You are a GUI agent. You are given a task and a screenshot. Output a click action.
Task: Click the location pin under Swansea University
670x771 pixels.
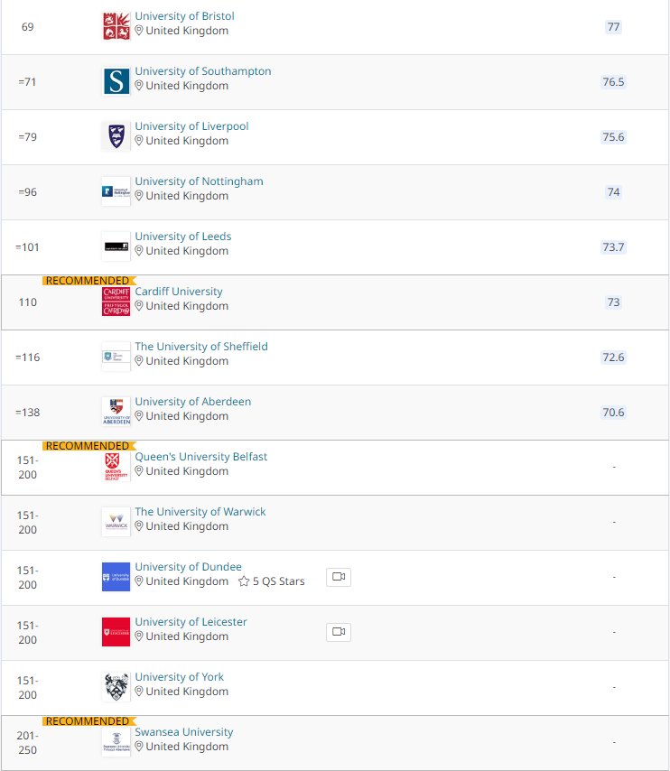(x=139, y=747)
